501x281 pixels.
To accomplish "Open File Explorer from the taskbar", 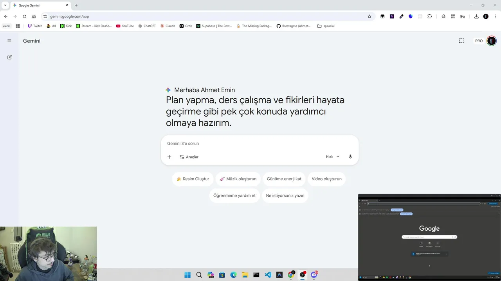I will click(x=245, y=275).
